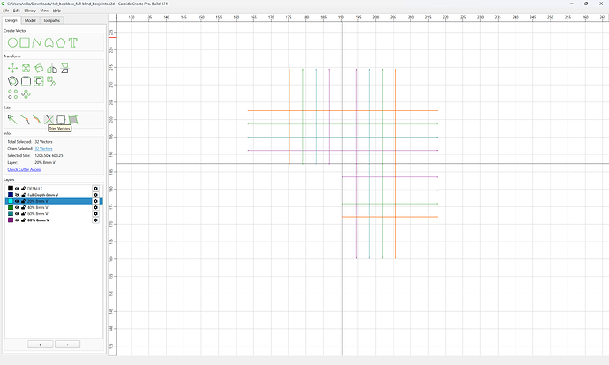Viewport: 609px width, 365px height.
Task: Open the Circular Array tool
Action: (x=26, y=94)
